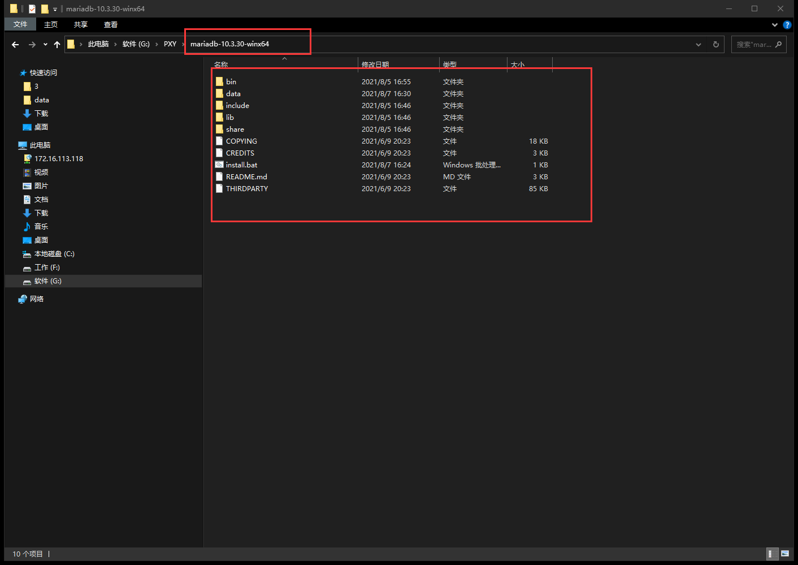Select 桌面 under 此电脑
The height and width of the screenshot is (565, 798).
[x=41, y=240]
